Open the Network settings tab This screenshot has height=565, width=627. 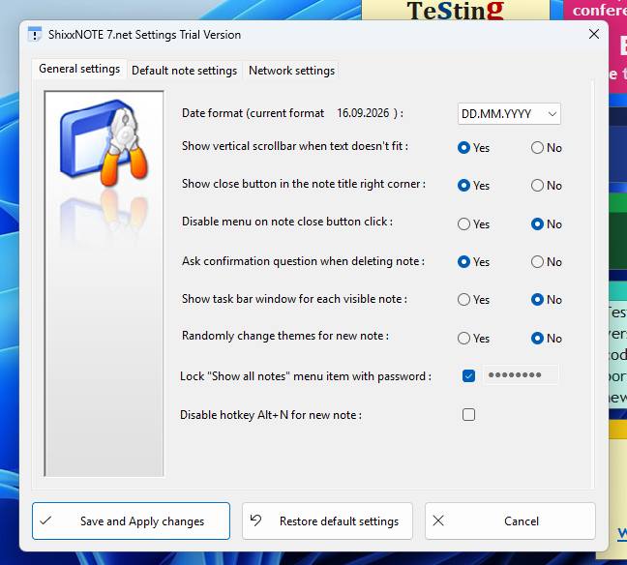tap(291, 71)
